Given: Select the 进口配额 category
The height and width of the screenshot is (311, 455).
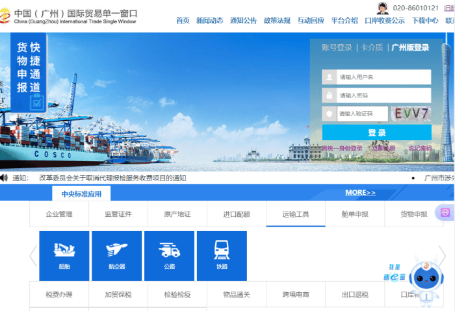Looking at the screenshot, I should coord(237,214).
